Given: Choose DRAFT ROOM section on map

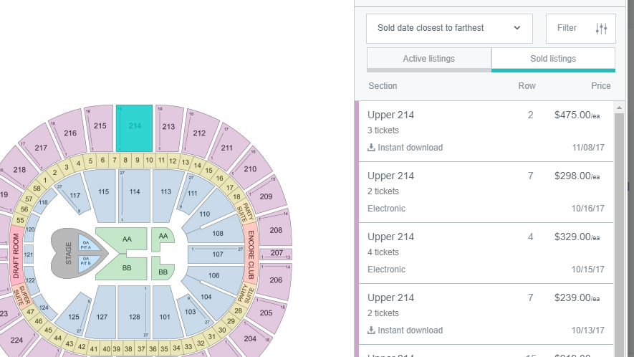Looking at the screenshot, I should coord(16,255).
